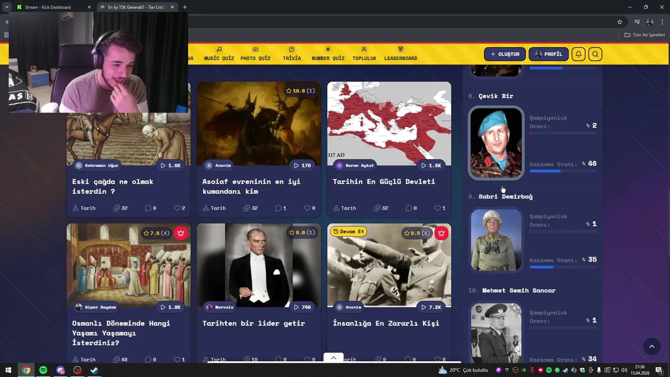
Task: Open comments on Tarihin En Güçlü Devleti
Action: point(411,208)
